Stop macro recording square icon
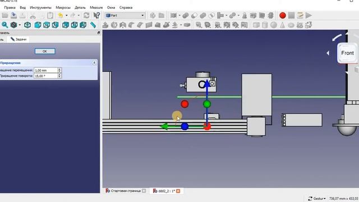The width and height of the screenshot is (359, 202). tap(291, 15)
